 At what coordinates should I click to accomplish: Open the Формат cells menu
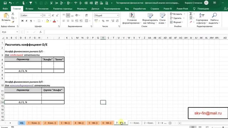coord(177,22)
